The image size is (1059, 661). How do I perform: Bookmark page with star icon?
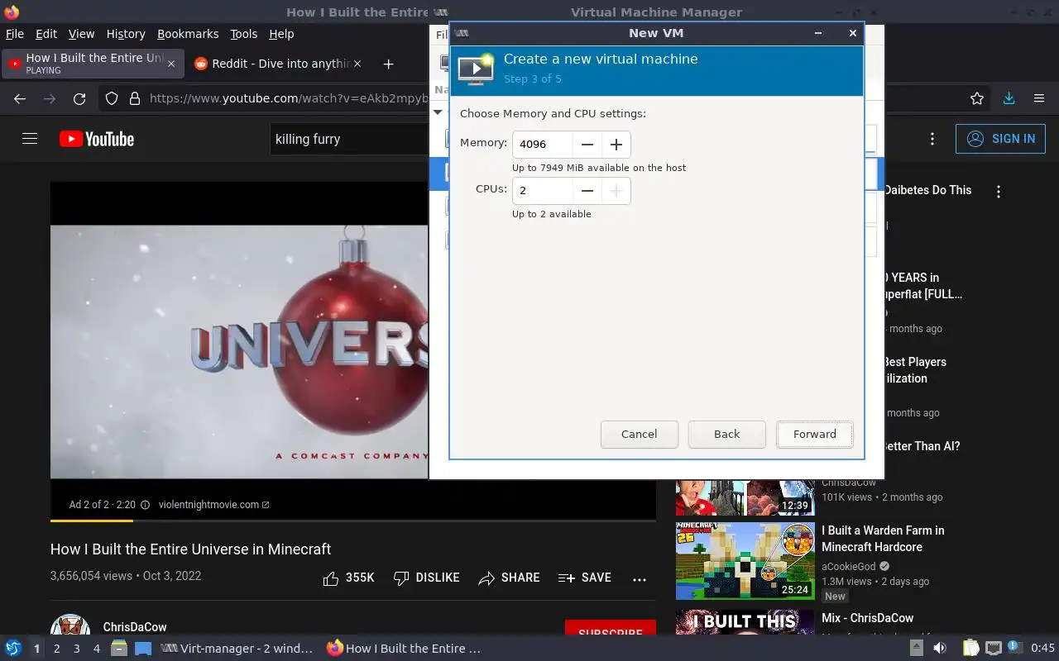977,98
